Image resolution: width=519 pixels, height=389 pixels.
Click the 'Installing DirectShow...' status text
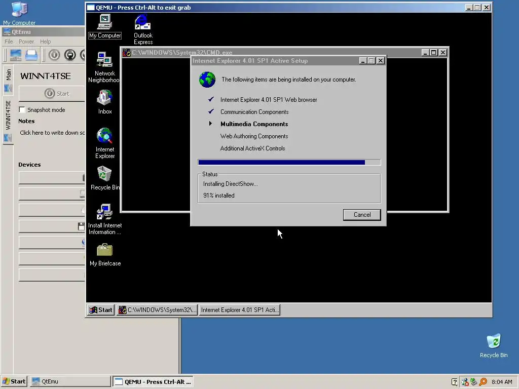[231, 184]
